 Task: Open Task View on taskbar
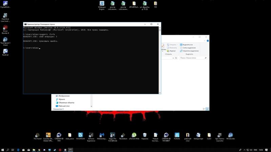pos(13,150)
